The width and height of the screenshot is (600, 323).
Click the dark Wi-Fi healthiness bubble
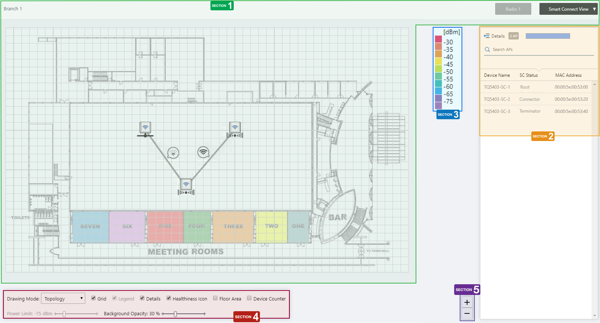click(x=203, y=152)
